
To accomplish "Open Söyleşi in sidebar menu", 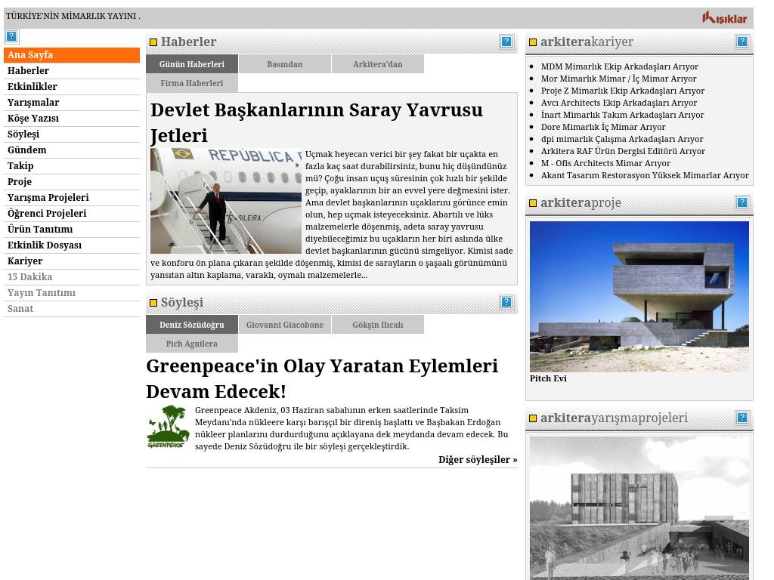I will pos(72,134).
